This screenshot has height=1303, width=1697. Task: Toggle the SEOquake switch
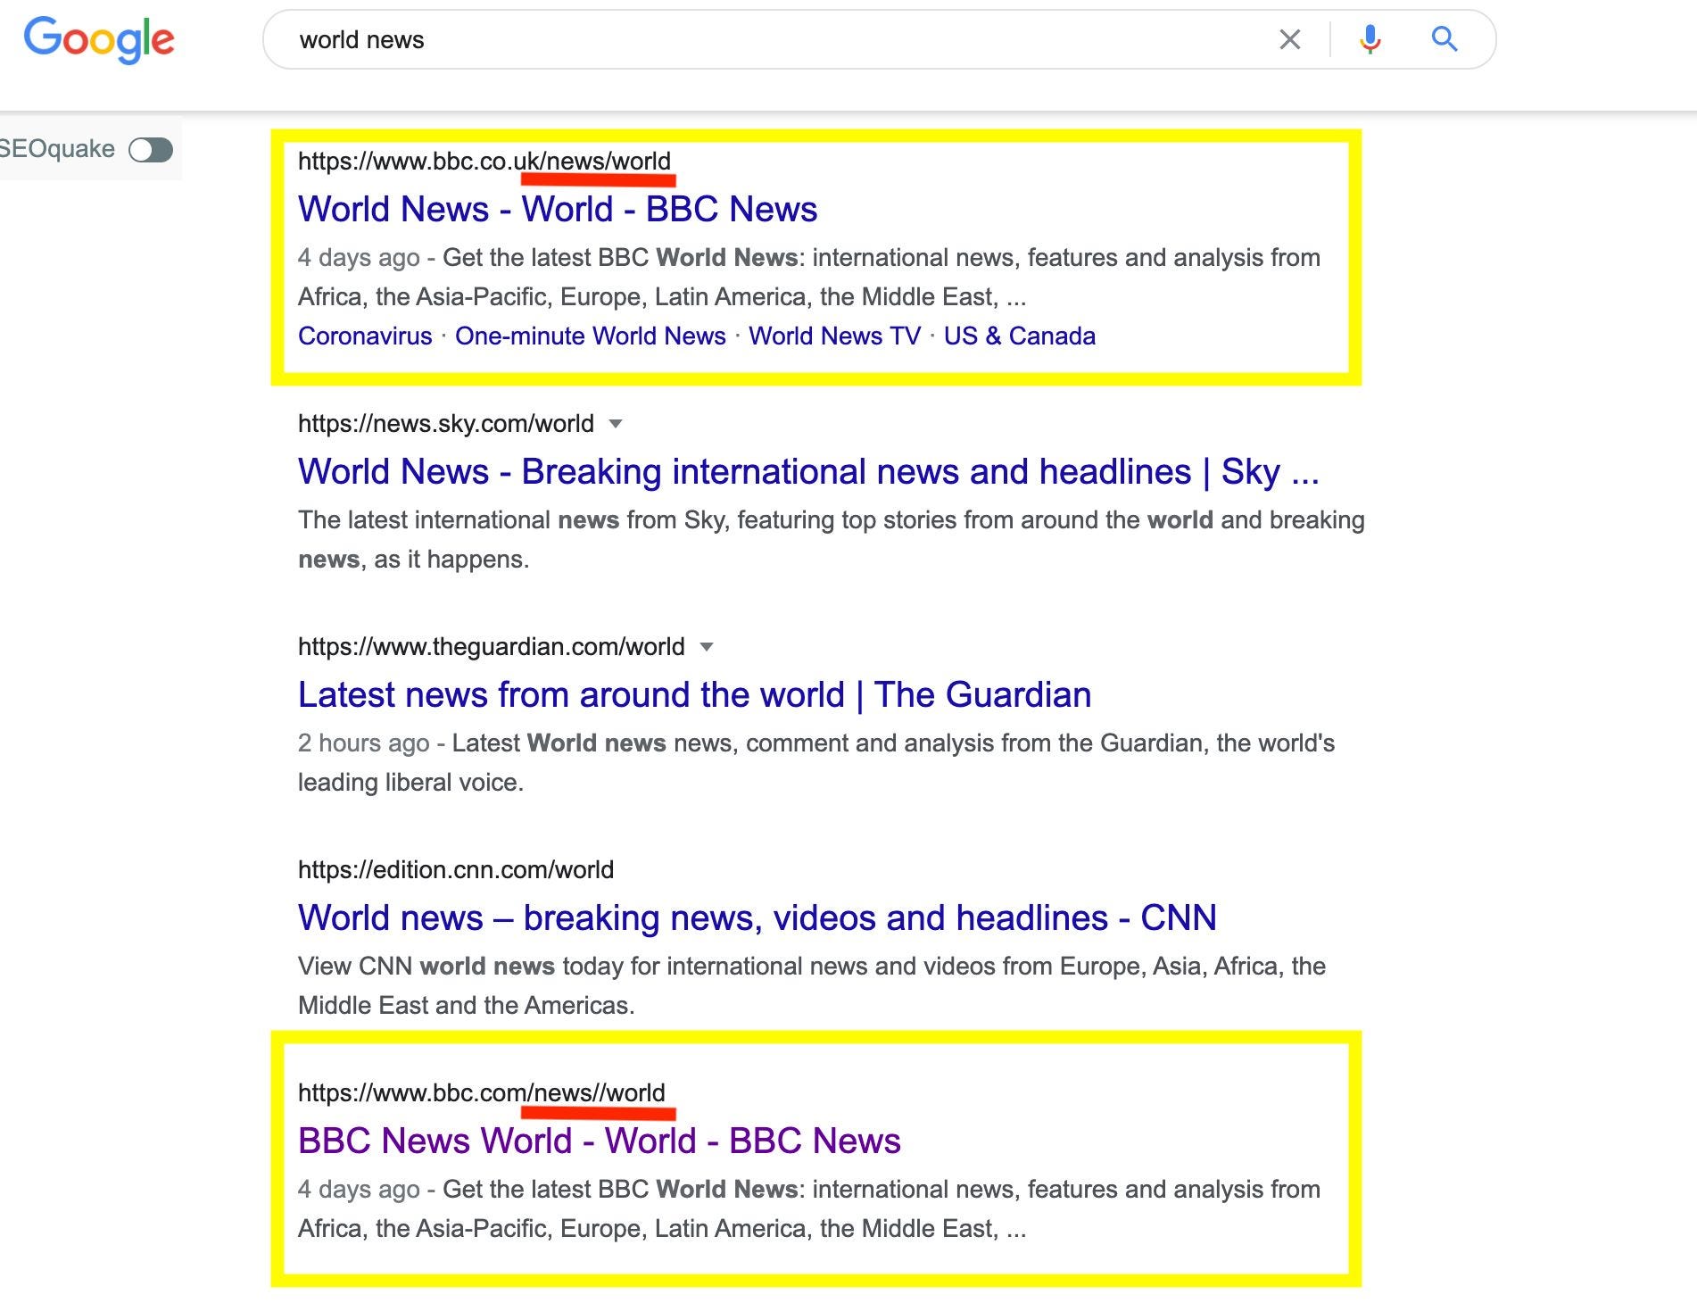coord(151,150)
